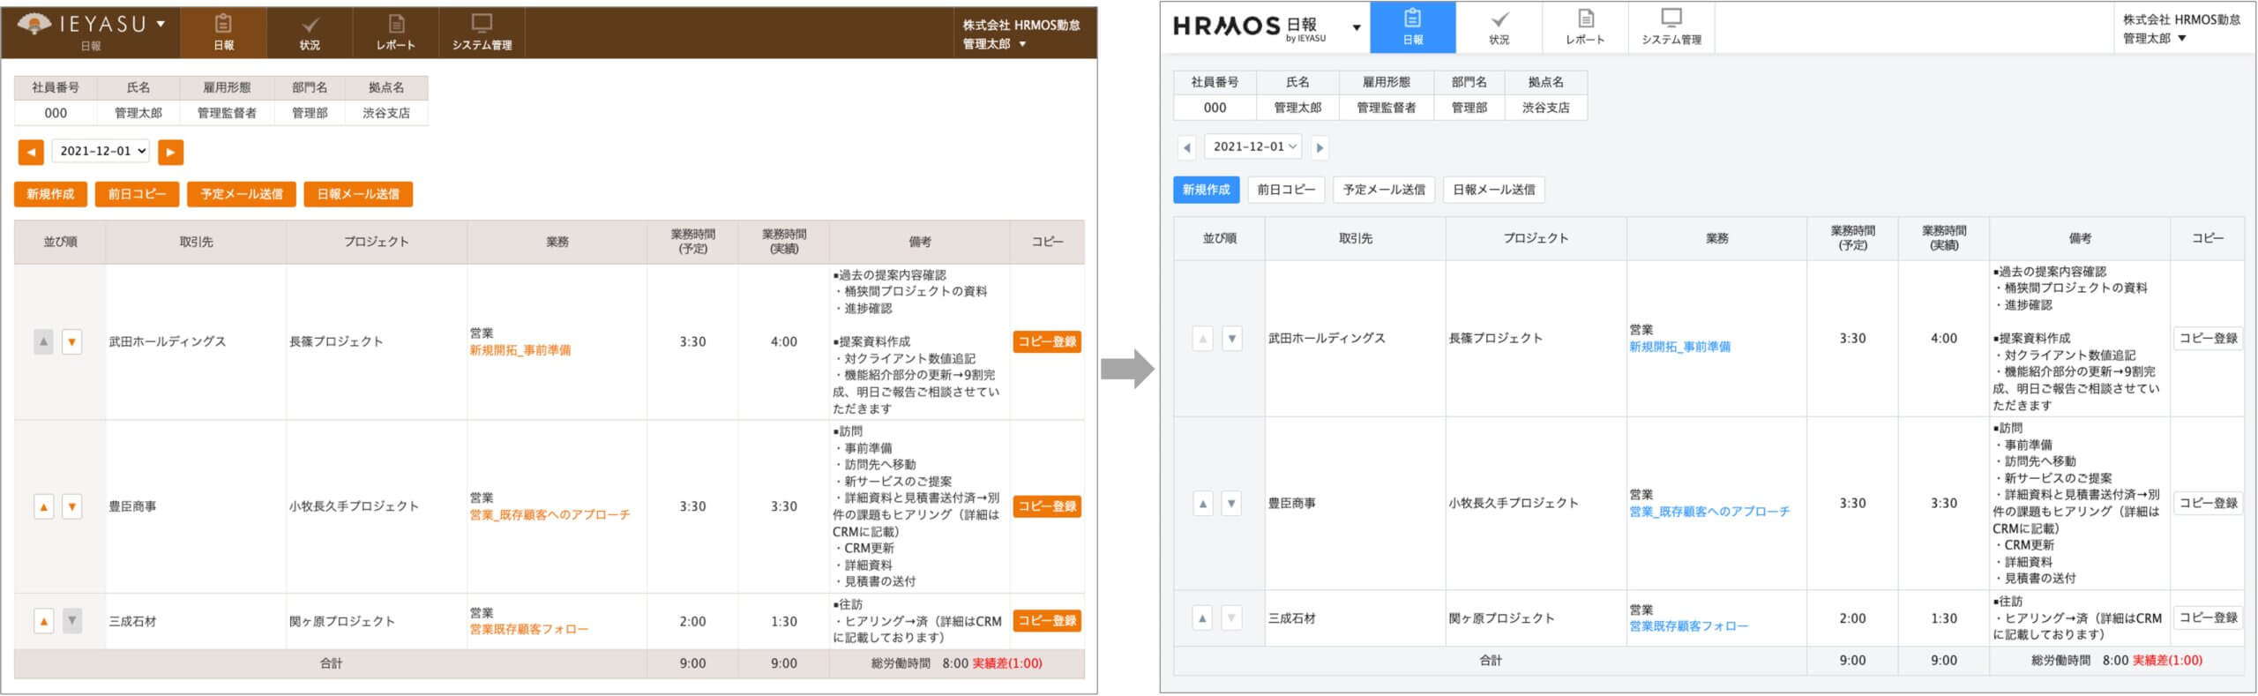Select the blue 日報 tab in HRMOS navigation
This screenshot has width=2258, height=696.
point(1412,27)
